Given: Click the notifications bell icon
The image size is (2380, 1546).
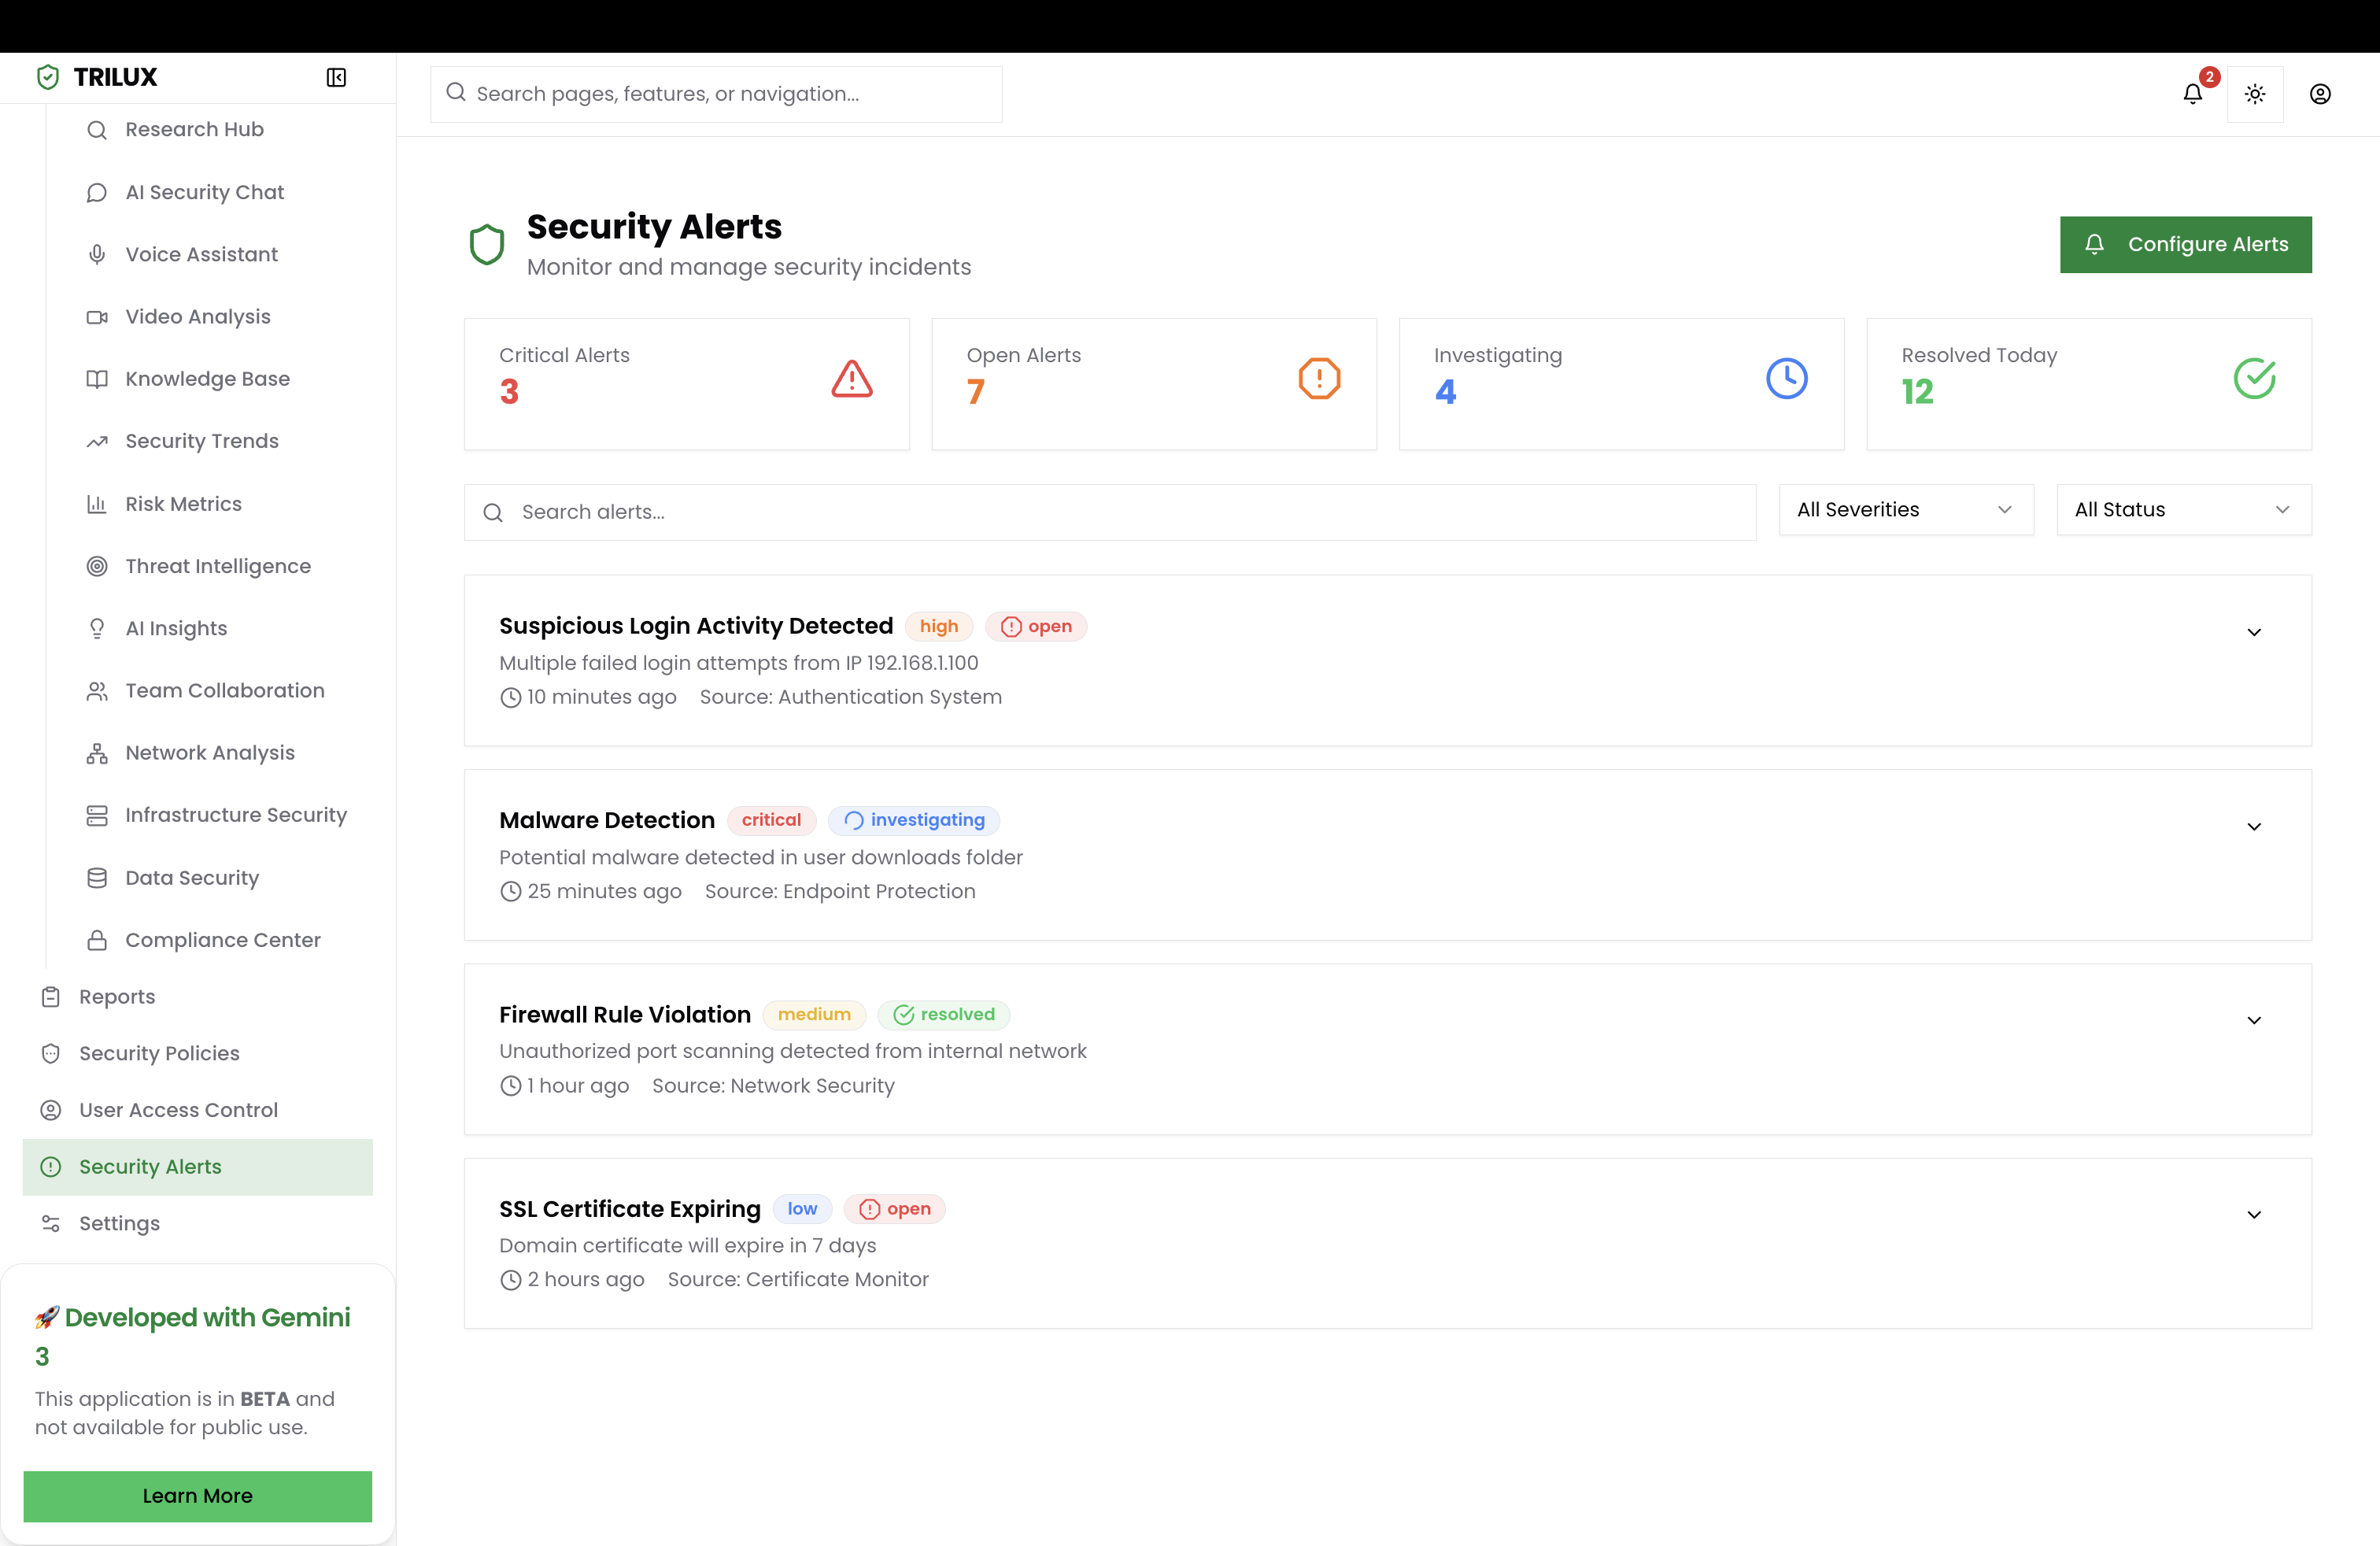Looking at the screenshot, I should tap(2192, 94).
